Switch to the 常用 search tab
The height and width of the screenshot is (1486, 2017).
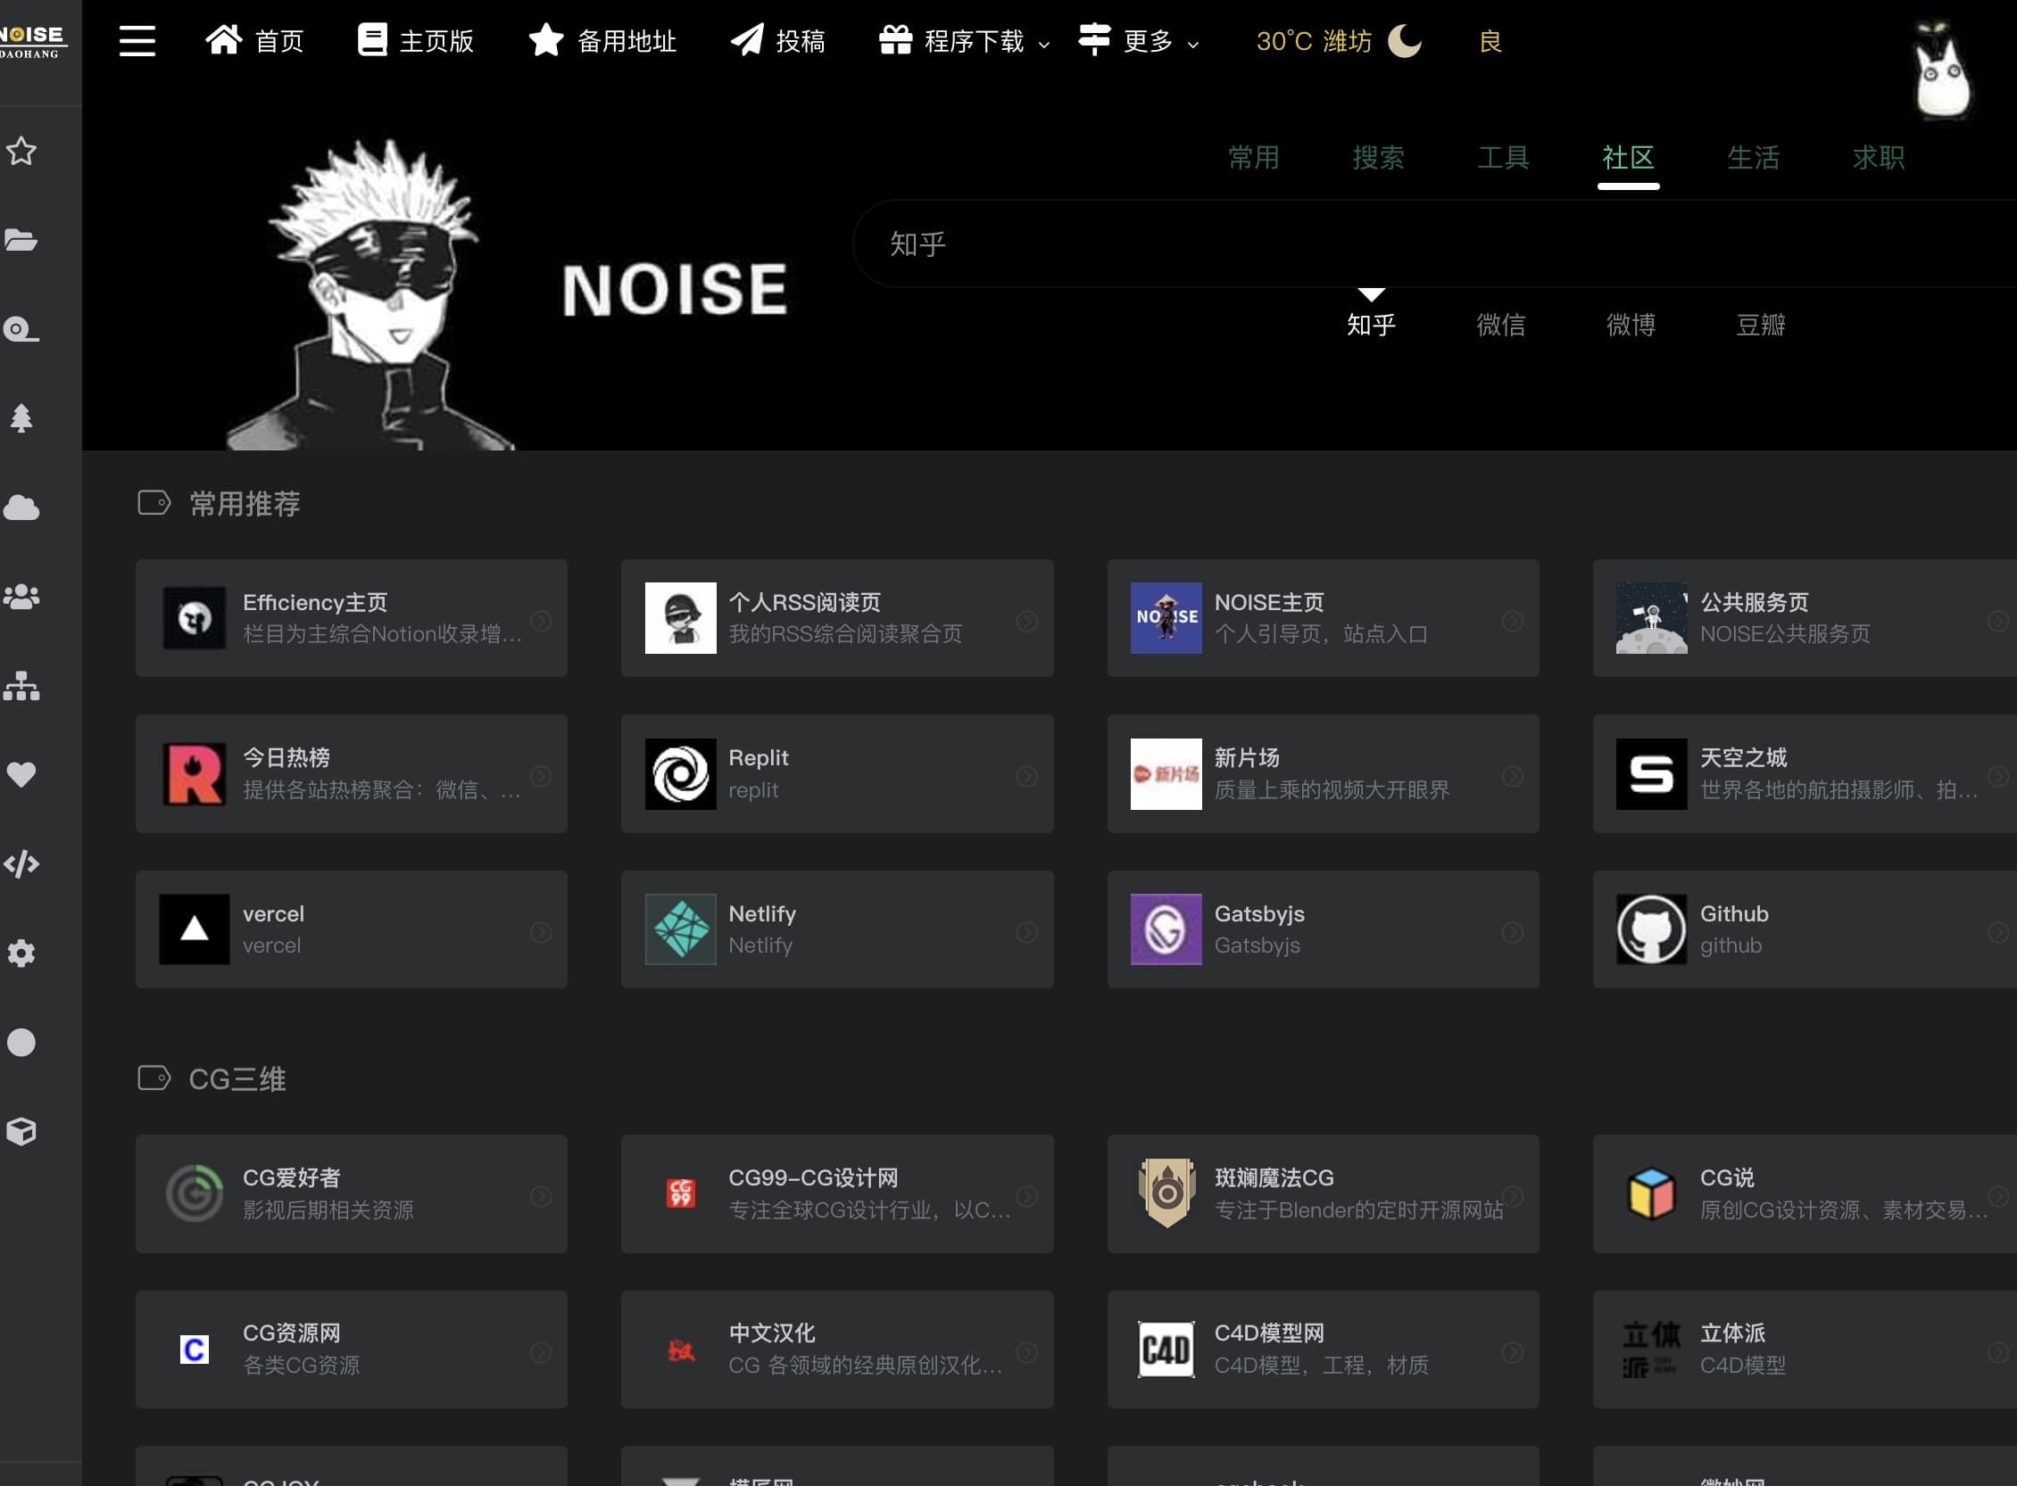1253,157
